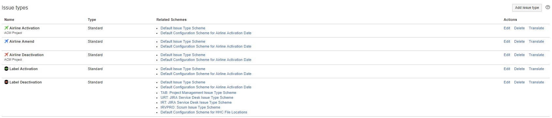Click the Label Activation green circle icon

point(6,69)
